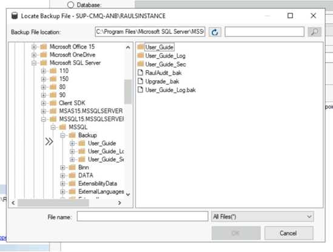
Task: Select User_Guide folder in tree
Action: pyautogui.click(x=102, y=143)
